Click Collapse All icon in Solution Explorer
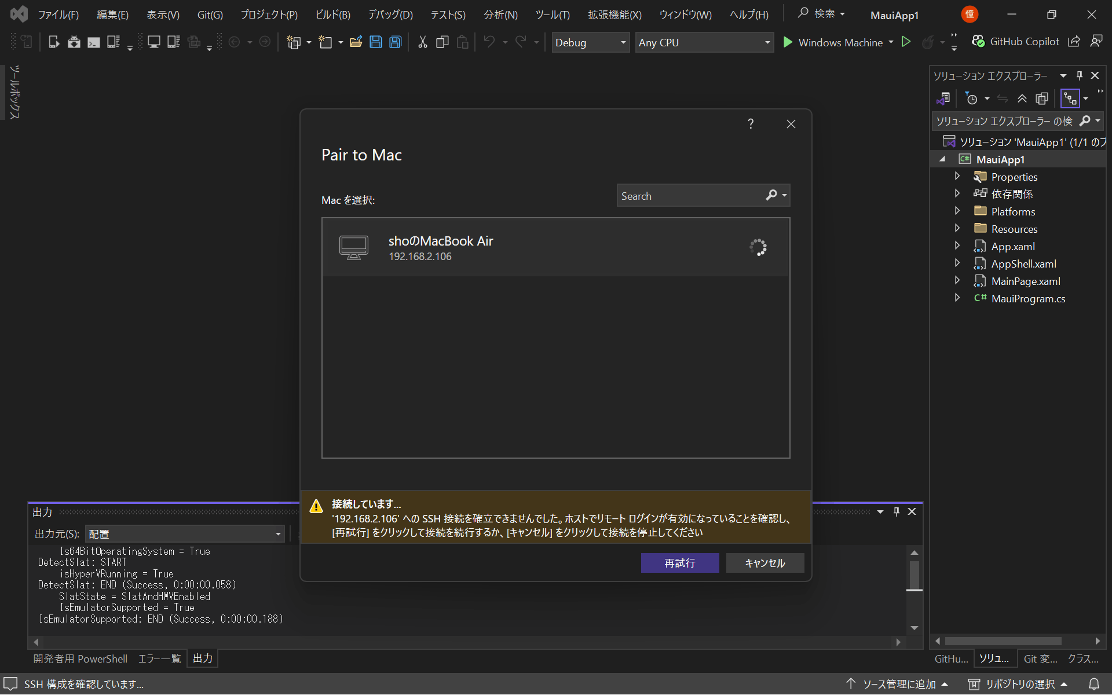Image resolution: width=1112 pixels, height=695 pixels. coord(1022,99)
